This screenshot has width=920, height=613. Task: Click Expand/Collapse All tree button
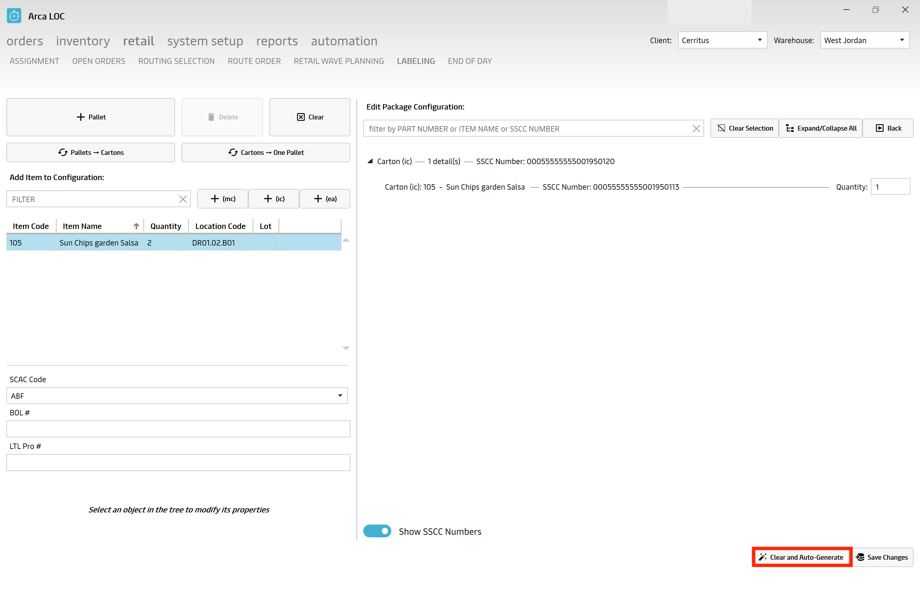pos(821,128)
